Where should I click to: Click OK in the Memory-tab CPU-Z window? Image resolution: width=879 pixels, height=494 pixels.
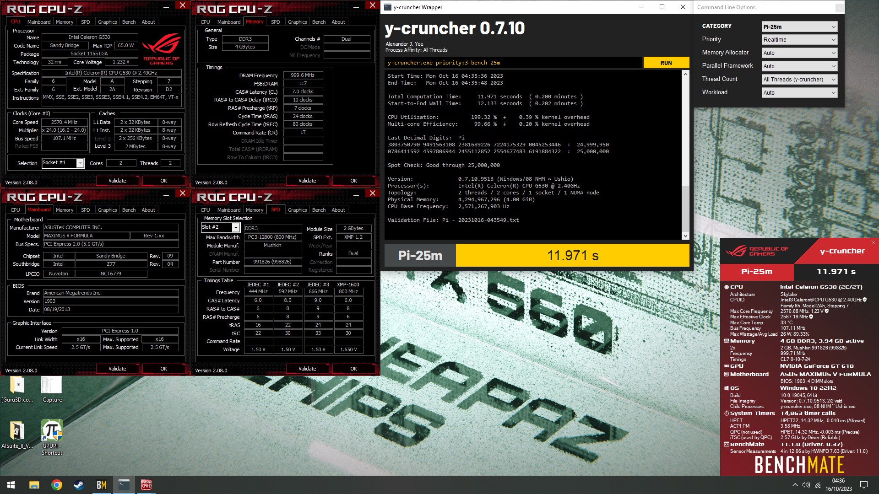(x=353, y=181)
